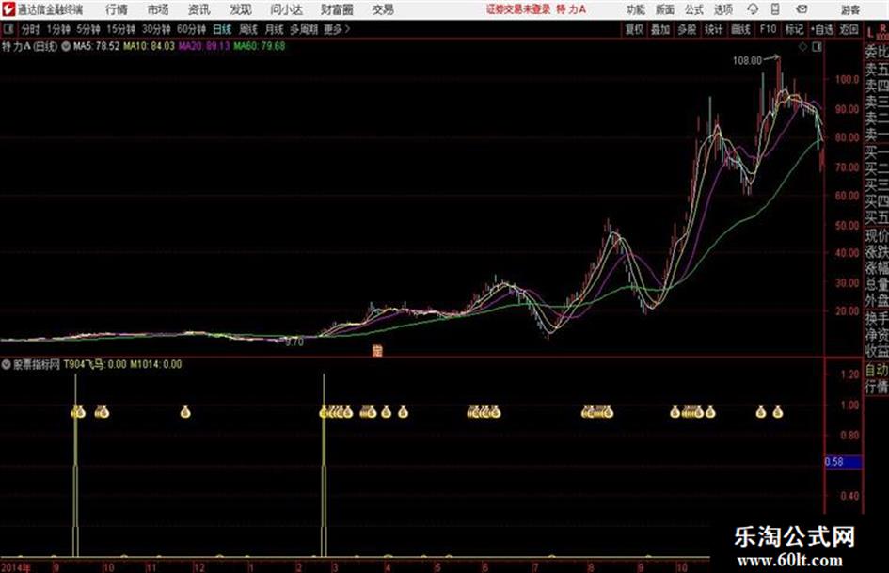This screenshot has width=889, height=573.
Task: Click the diamond icon atop the chart
Action: tap(802, 47)
